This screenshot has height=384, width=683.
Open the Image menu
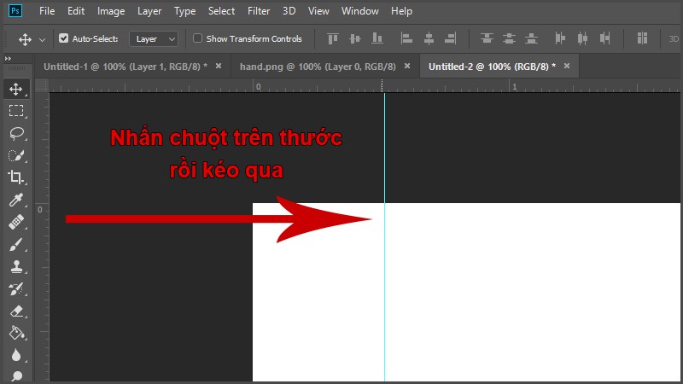tap(111, 11)
